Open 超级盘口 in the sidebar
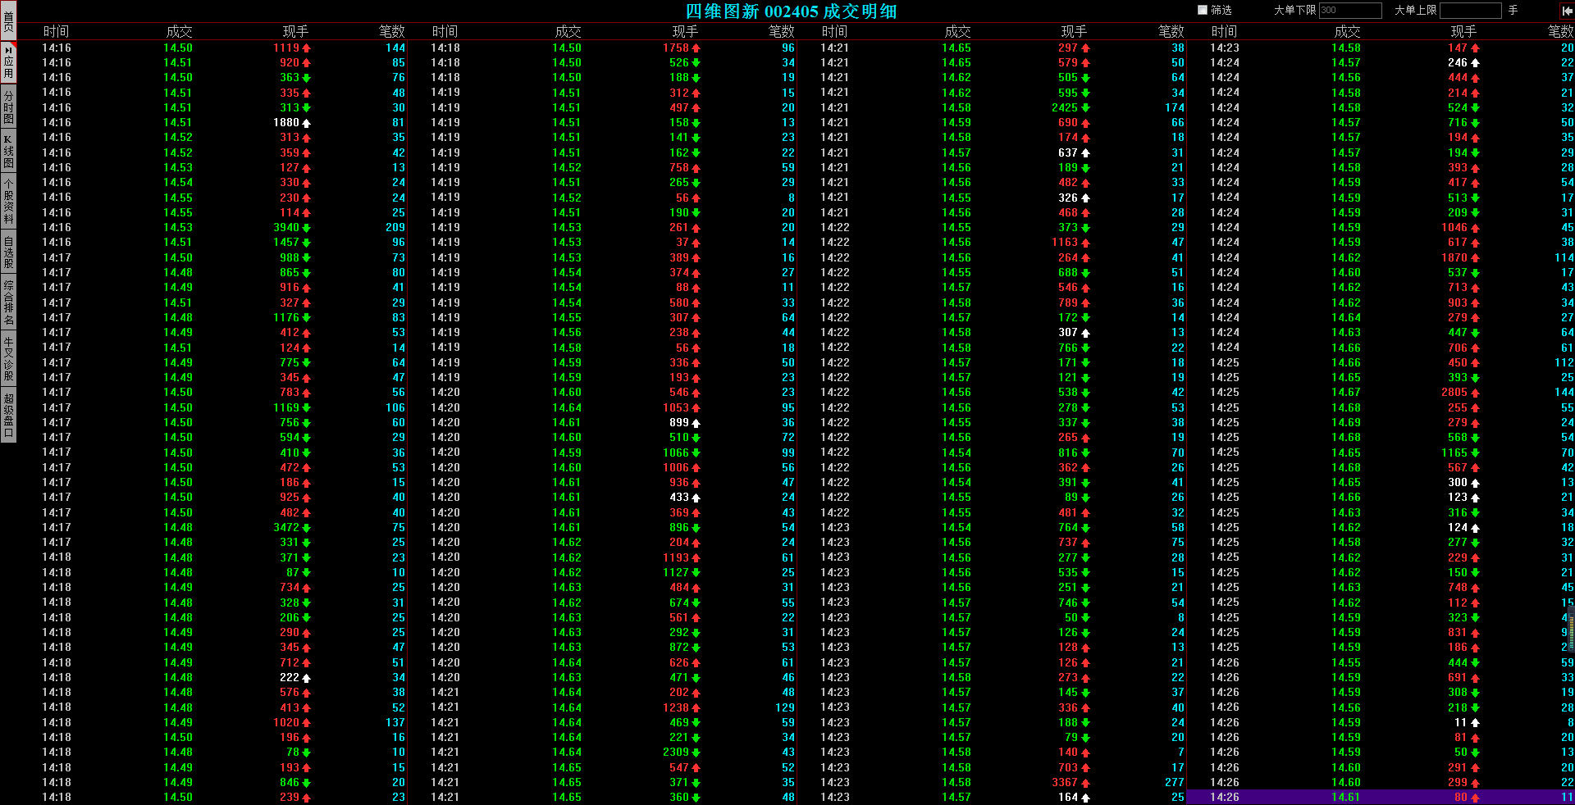Image resolution: width=1575 pixels, height=805 pixels. [x=8, y=415]
